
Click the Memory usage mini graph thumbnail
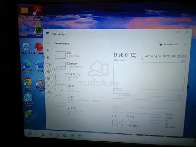[x=60, y=66]
